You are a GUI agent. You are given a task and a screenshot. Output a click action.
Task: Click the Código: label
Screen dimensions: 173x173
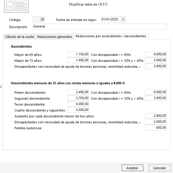15,20
